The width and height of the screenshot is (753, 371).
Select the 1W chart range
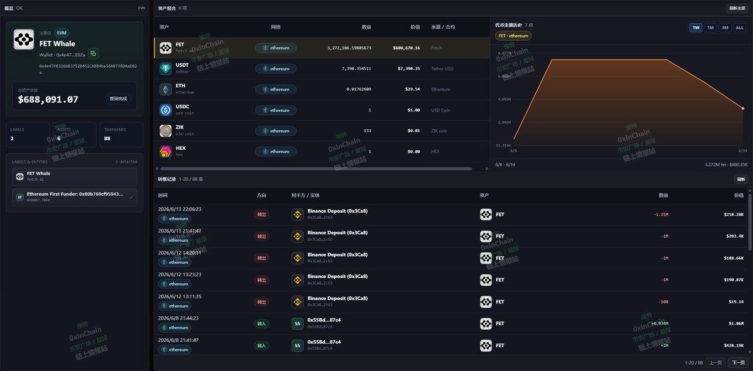tap(695, 28)
